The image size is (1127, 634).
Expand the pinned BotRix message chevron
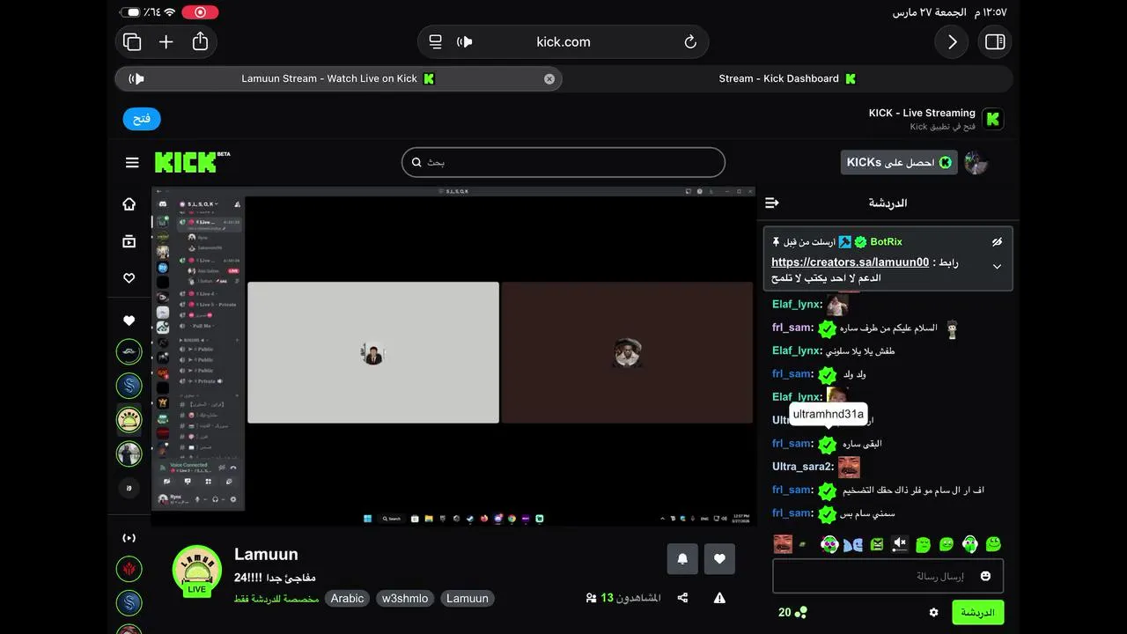point(997,266)
